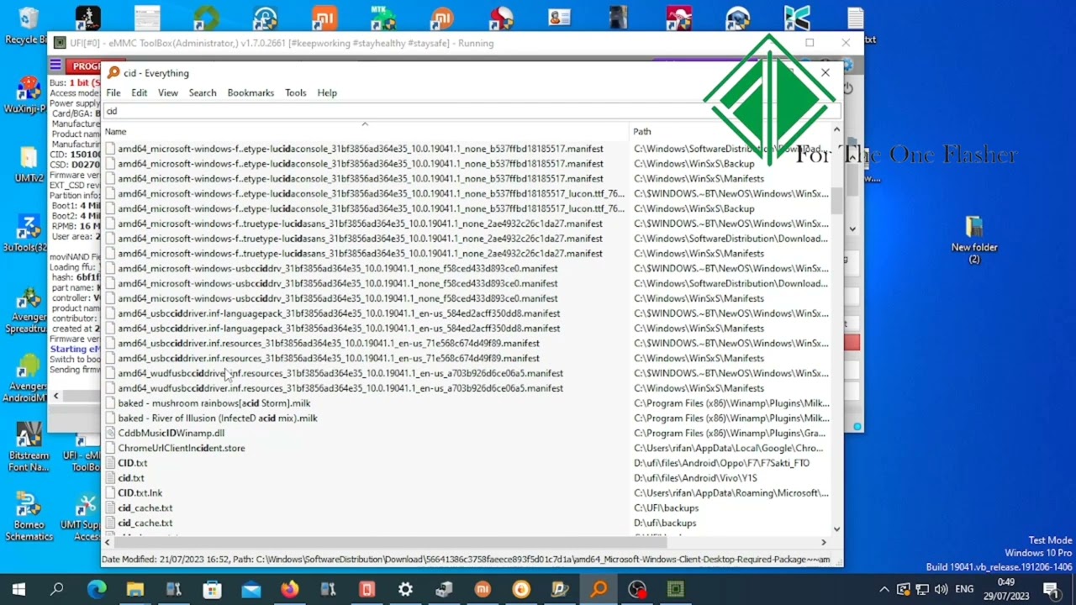Sort results by the Name column header

tap(365, 131)
